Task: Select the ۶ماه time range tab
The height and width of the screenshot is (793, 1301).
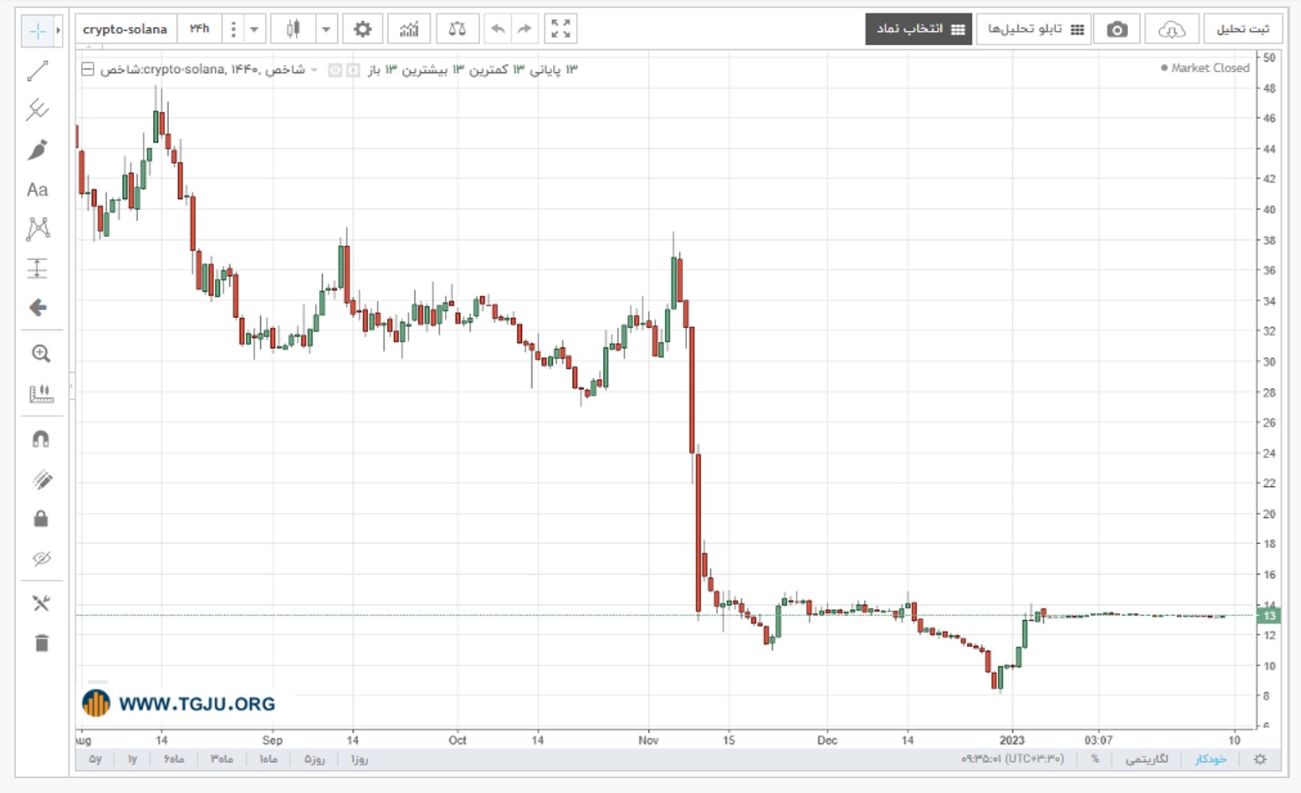Action: point(175,759)
